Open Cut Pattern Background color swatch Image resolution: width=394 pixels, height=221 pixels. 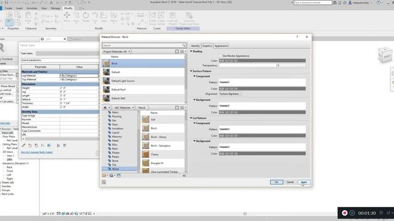tap(262, 153)
